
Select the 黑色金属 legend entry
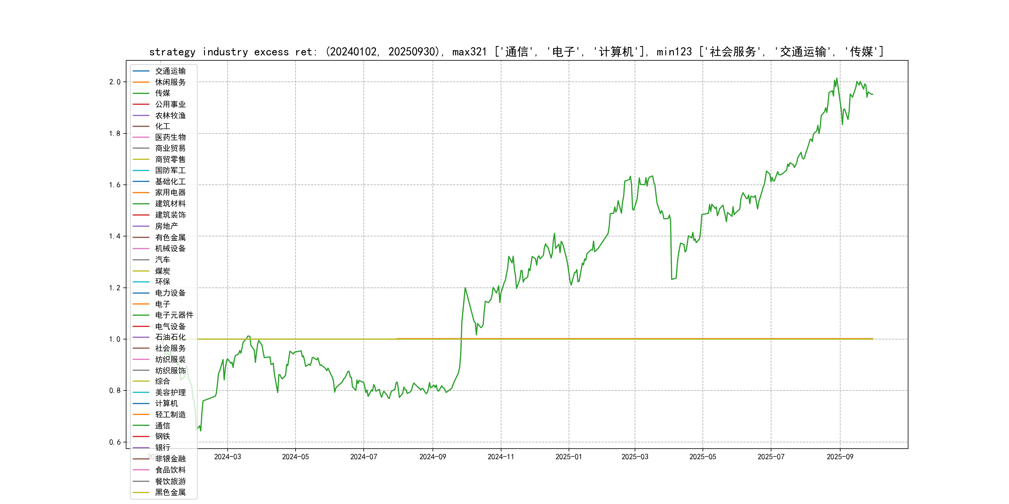[x=170, y=492]
